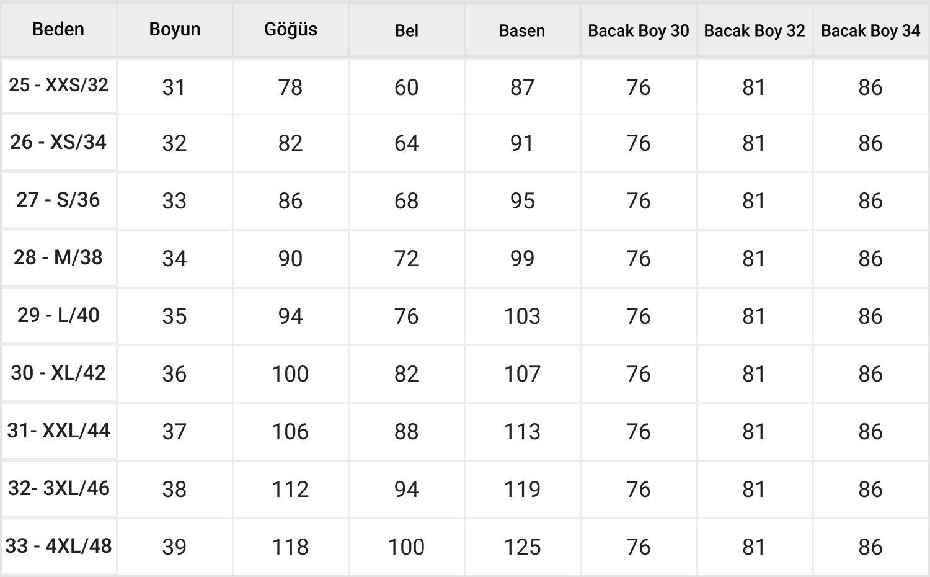The width and height of the screenshot is (930, 577).
Task: Select the Boyun column header
Action: point(175,29)
